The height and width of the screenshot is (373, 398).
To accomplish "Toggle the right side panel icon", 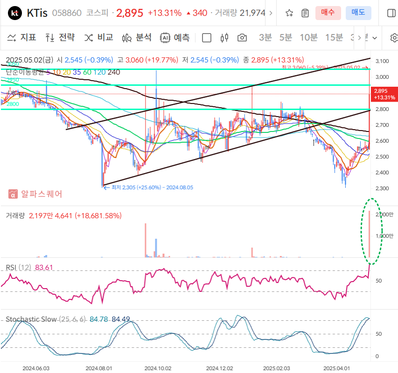I will pyautogui.click(x=391, y=13).
